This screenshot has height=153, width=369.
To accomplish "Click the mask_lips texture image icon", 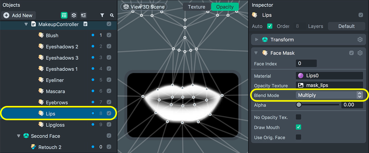I will tap(301, 85).
